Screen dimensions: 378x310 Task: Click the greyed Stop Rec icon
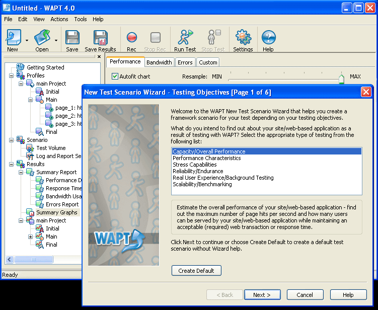[x=155, y=37]
